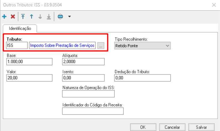
Task: Delete the record with the red X icon
Action: pyautogui.click(x=13, y=17)
